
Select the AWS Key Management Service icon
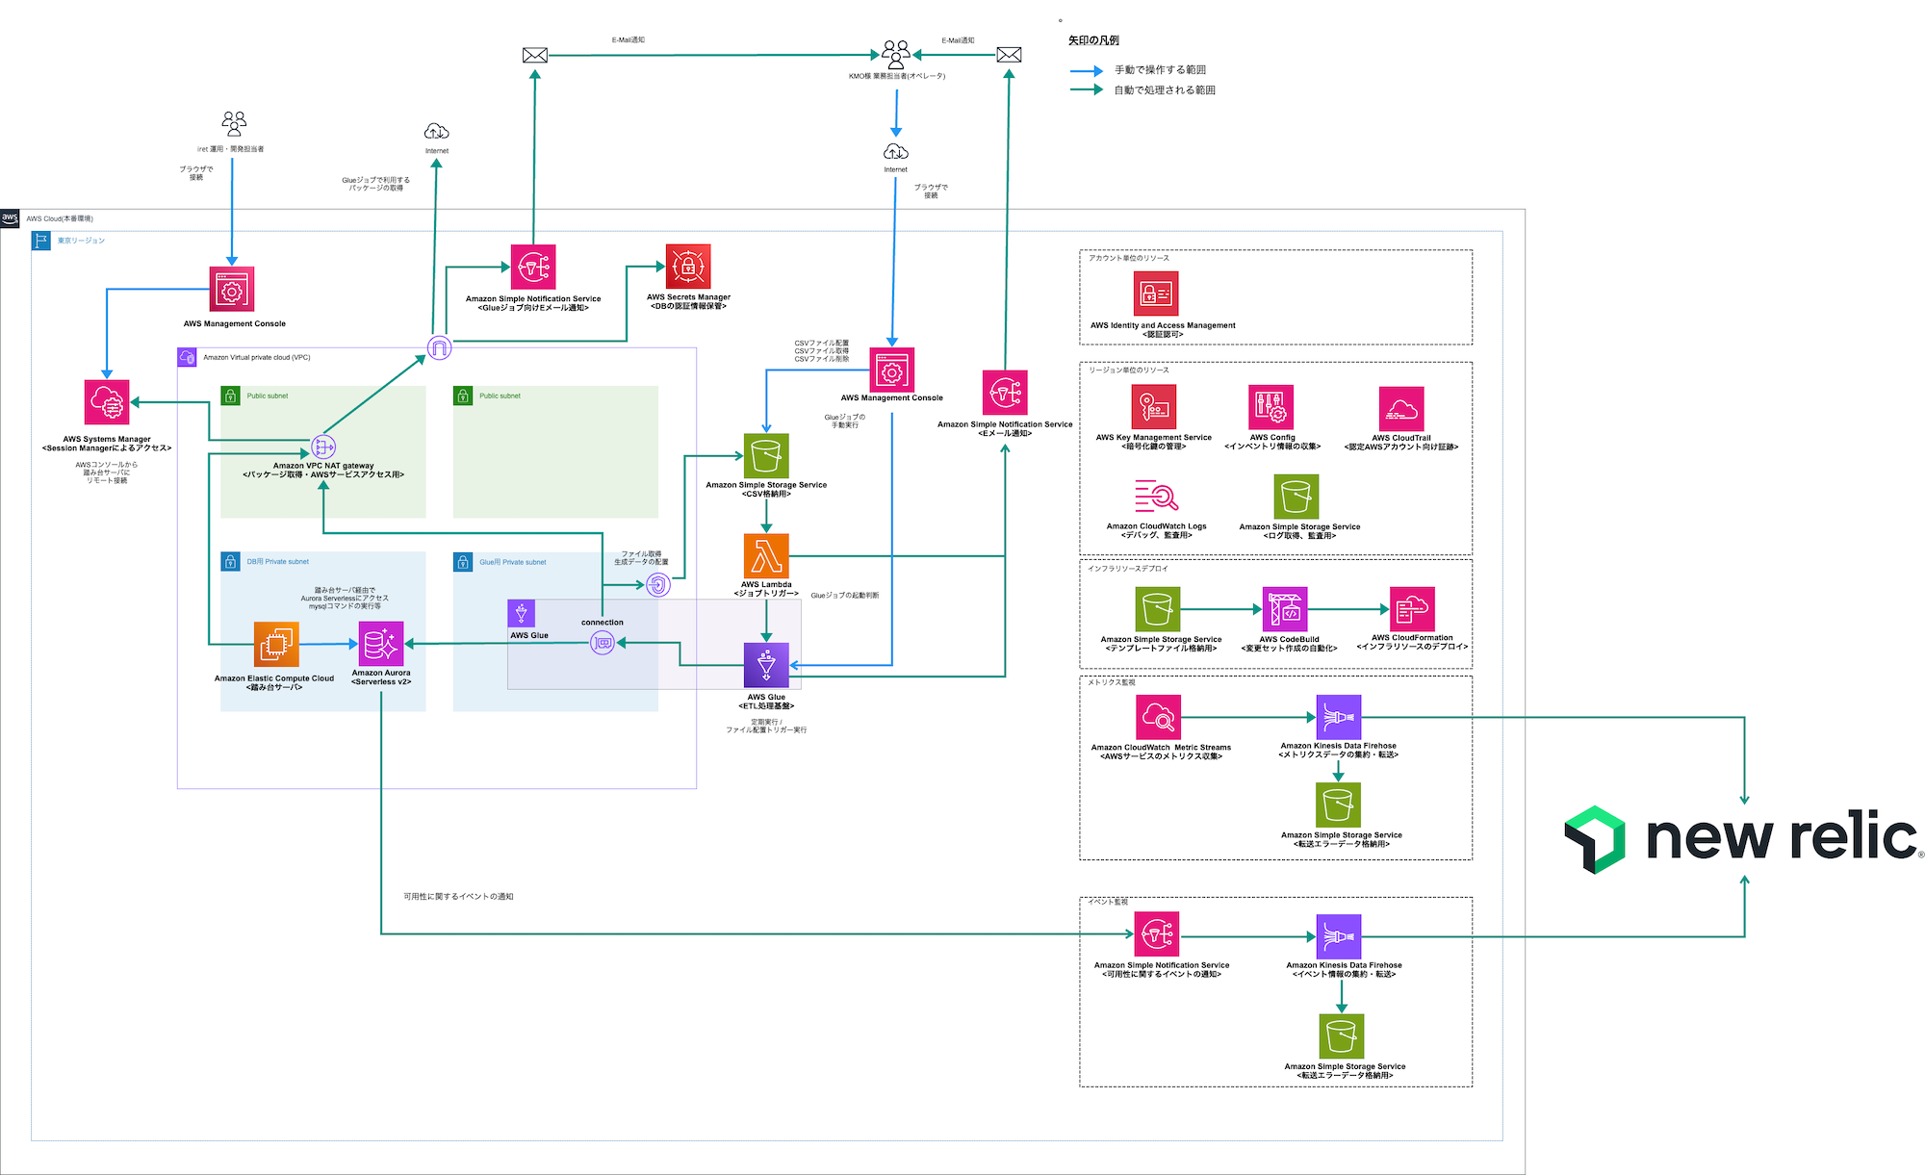(x=1154, y=407)
